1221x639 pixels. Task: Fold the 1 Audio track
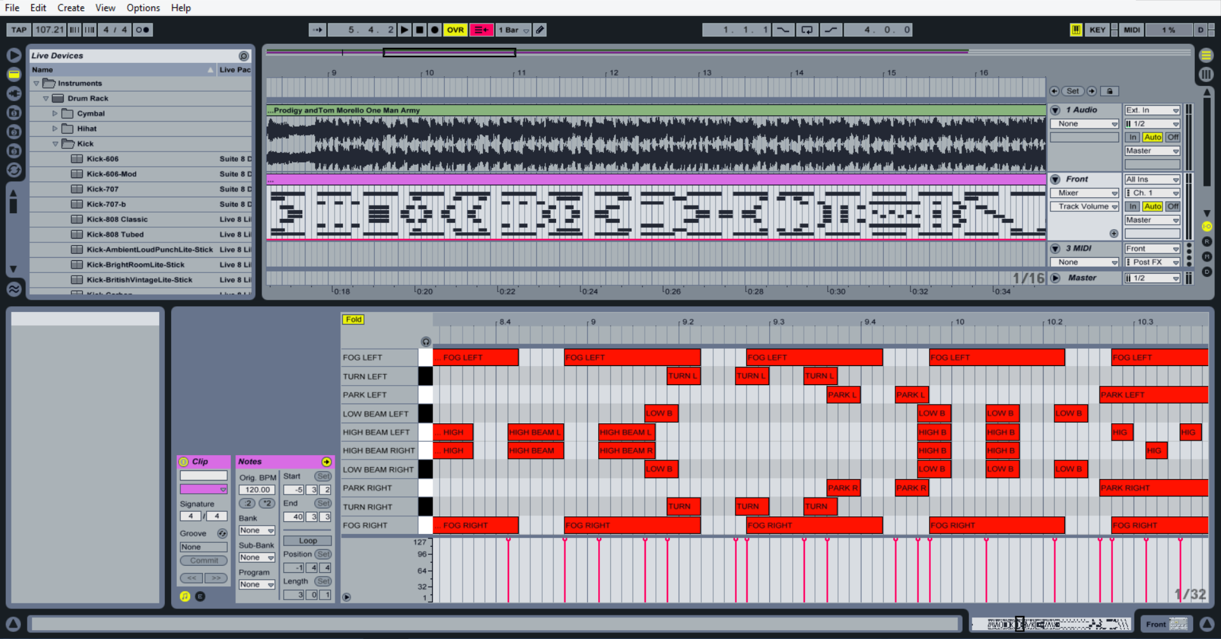1056,110
